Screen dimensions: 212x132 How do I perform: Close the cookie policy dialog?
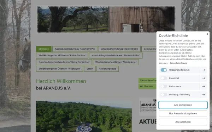tap(207, 34)
